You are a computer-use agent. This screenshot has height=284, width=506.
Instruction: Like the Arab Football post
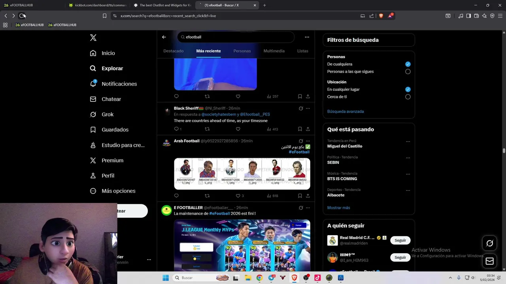point(238,196)
